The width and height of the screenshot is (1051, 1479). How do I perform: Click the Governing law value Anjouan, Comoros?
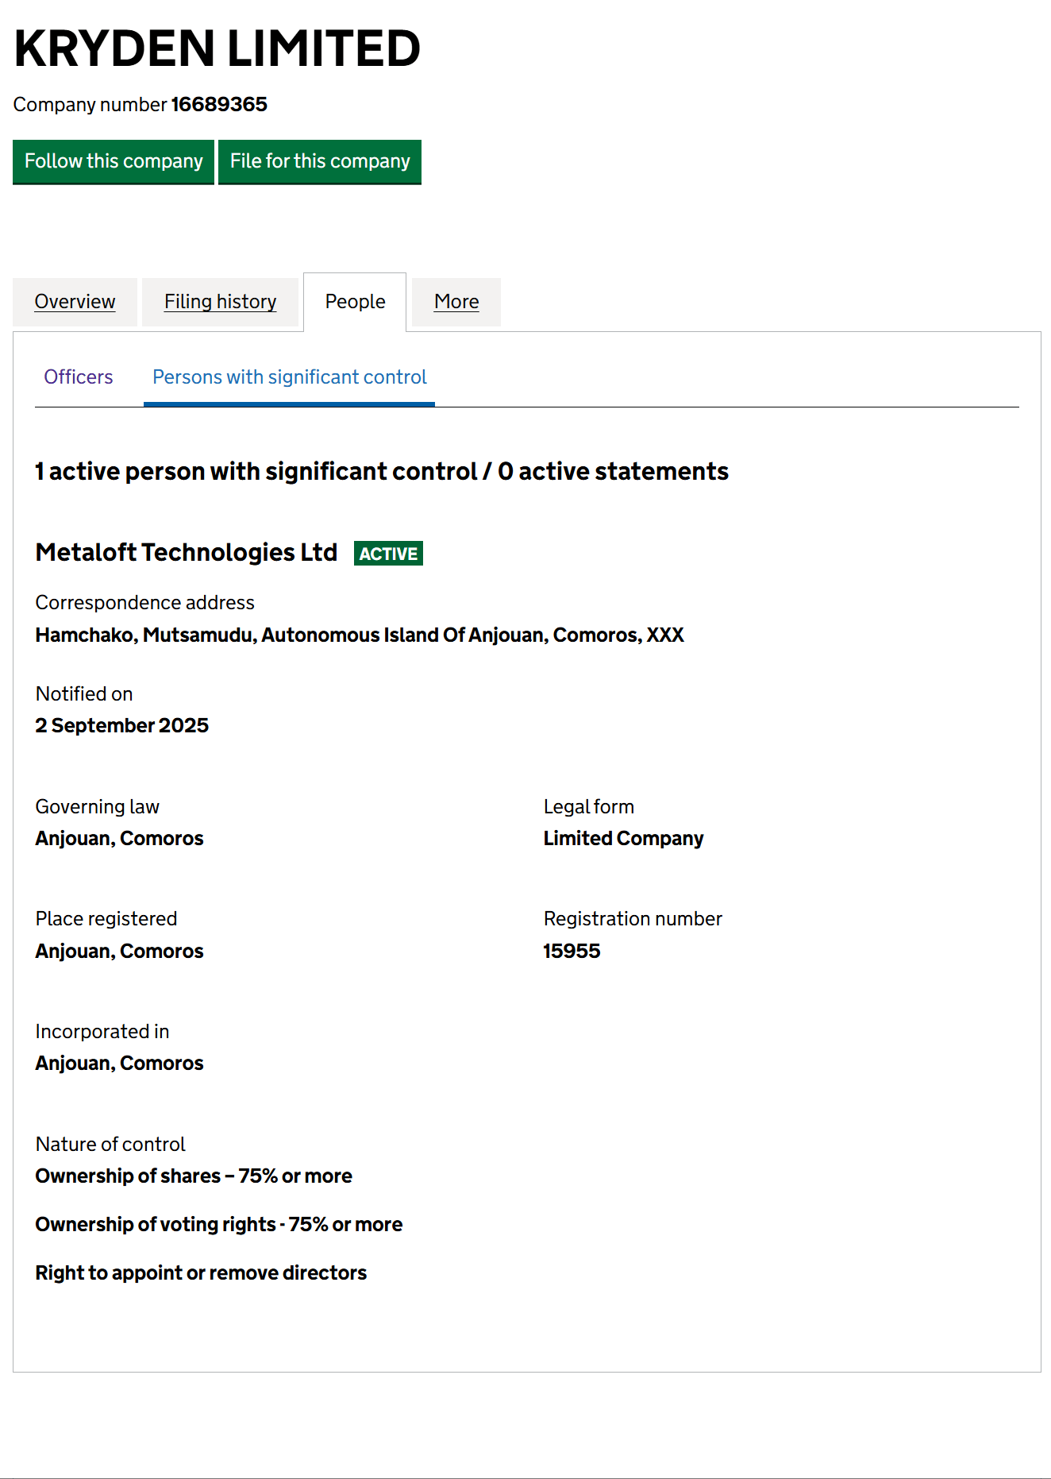coord(120,839)
